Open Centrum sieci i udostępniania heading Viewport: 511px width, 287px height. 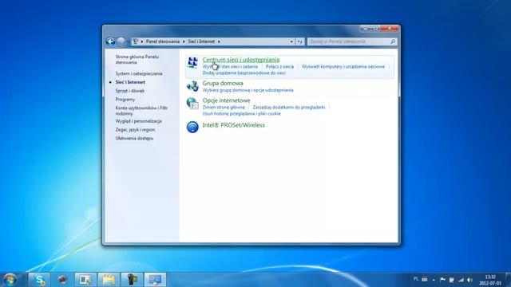click(x=241, y=60)
